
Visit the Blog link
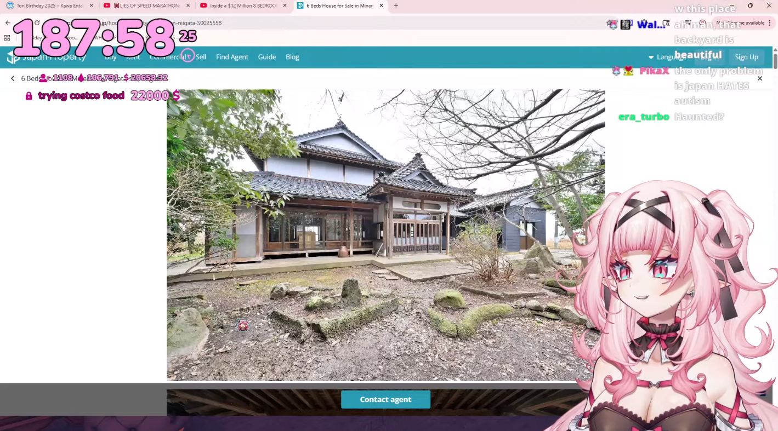292,57
